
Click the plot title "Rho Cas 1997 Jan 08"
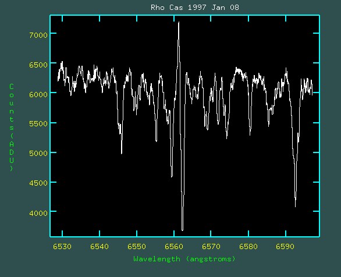195,8
